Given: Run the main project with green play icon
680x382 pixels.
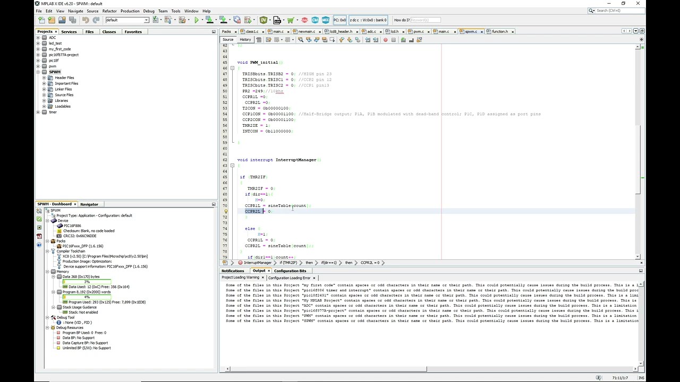Looking at the screenshot, I should pos(197,20).
